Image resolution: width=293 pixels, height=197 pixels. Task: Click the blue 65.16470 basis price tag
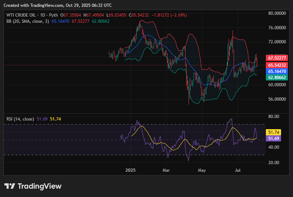pos(277,71)
